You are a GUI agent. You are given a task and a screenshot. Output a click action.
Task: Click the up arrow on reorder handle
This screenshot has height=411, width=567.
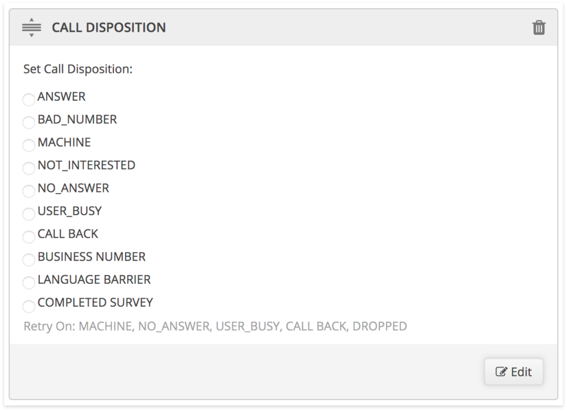coord(31,20)
